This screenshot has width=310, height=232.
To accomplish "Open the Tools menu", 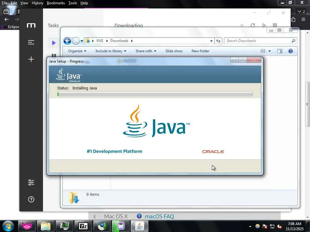I will click(73, 3).
